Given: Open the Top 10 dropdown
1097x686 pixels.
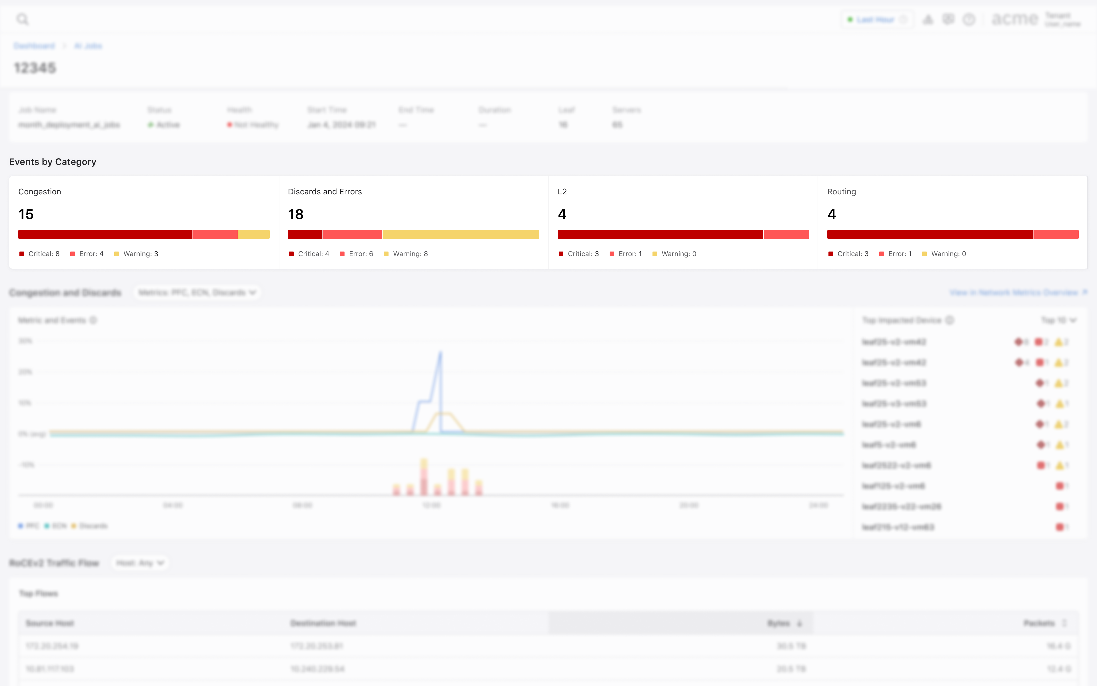Looking at the screenshot, I should (x=1059, y=320).
